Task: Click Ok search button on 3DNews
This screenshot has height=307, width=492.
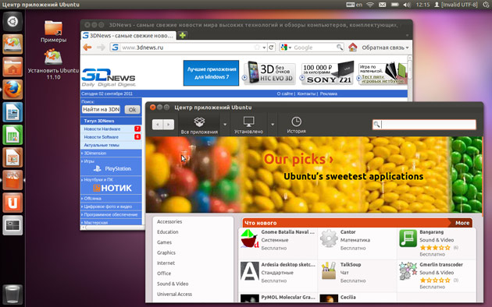Action: (132, 110)
